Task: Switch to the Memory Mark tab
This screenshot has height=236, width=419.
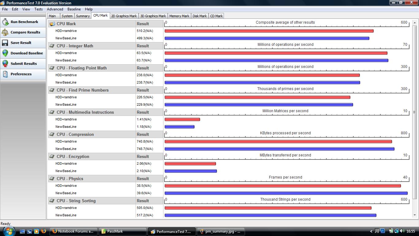Action: (179, 16)
